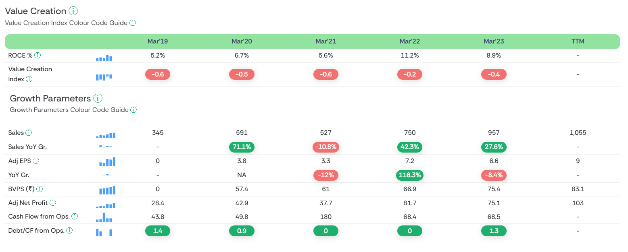Screen dimensions: 628x252
Task: Click the green 71.1% Sales growth badge
Action: click(242, 147)
